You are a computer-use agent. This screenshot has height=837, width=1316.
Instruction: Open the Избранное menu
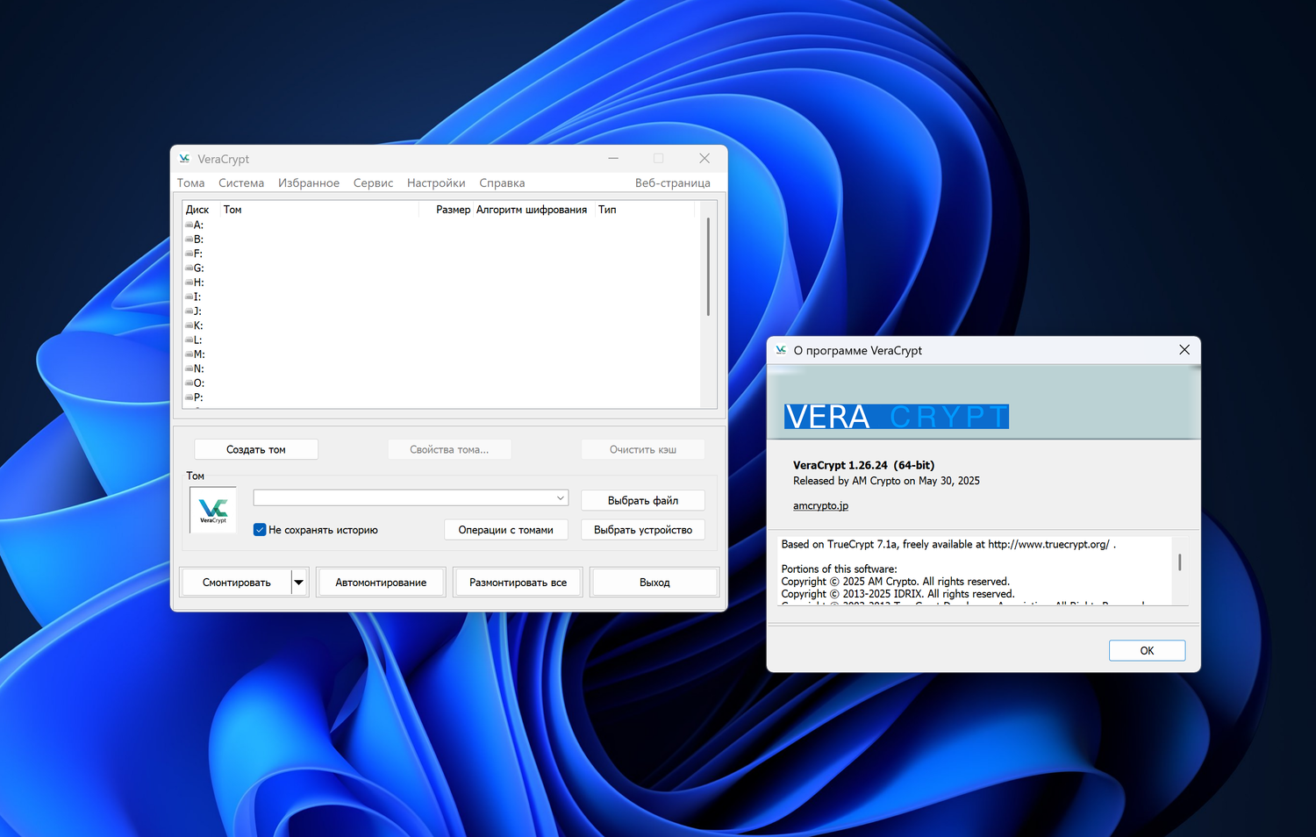click(309, 183)
